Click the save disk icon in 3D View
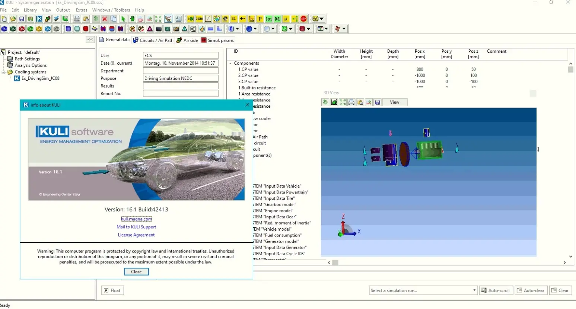This screenshot has height=309, width=576. click(x=378, y=102)
